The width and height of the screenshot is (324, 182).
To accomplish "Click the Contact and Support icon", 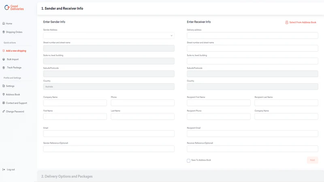I will [x=4, y=103].
